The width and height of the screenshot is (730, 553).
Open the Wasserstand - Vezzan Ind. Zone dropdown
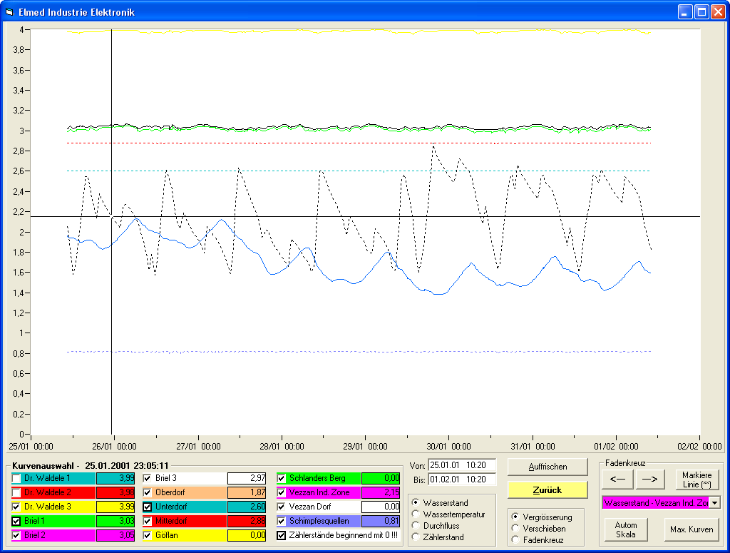pos(714,503)
